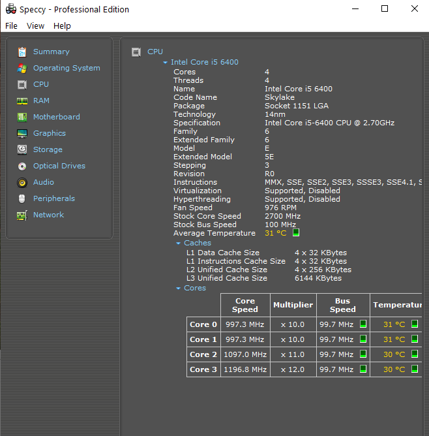Click the Optical Drives disc icon
The height and width of the screenshot is (436, 429).
point(22,166)
